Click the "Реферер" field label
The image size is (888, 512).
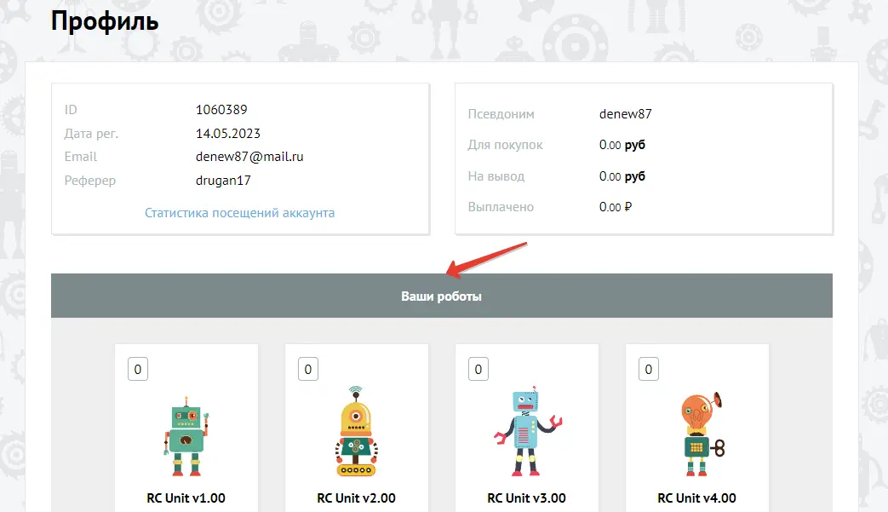[x=89, y=180]
